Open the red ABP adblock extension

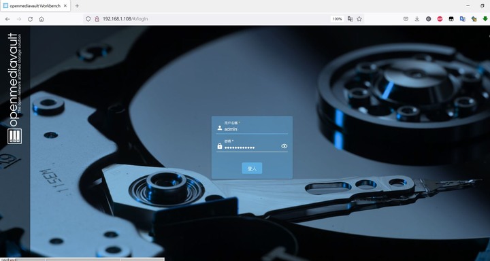click(x=440, y=19)
